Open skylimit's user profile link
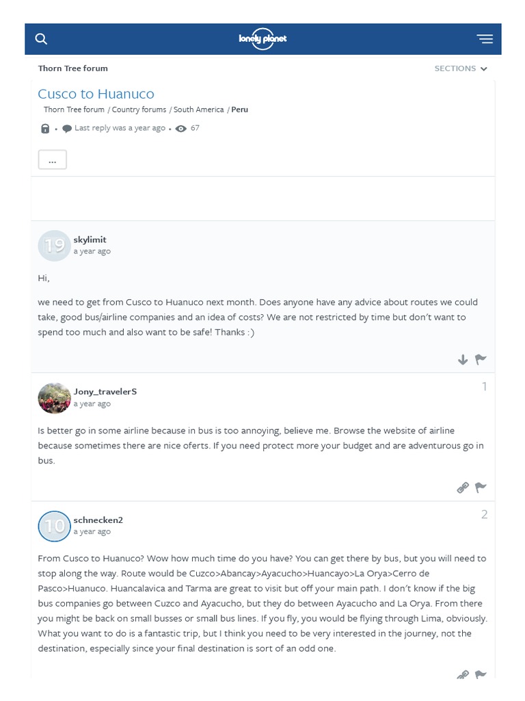Screen dimensions: 525x701 [x=90, y=240]
